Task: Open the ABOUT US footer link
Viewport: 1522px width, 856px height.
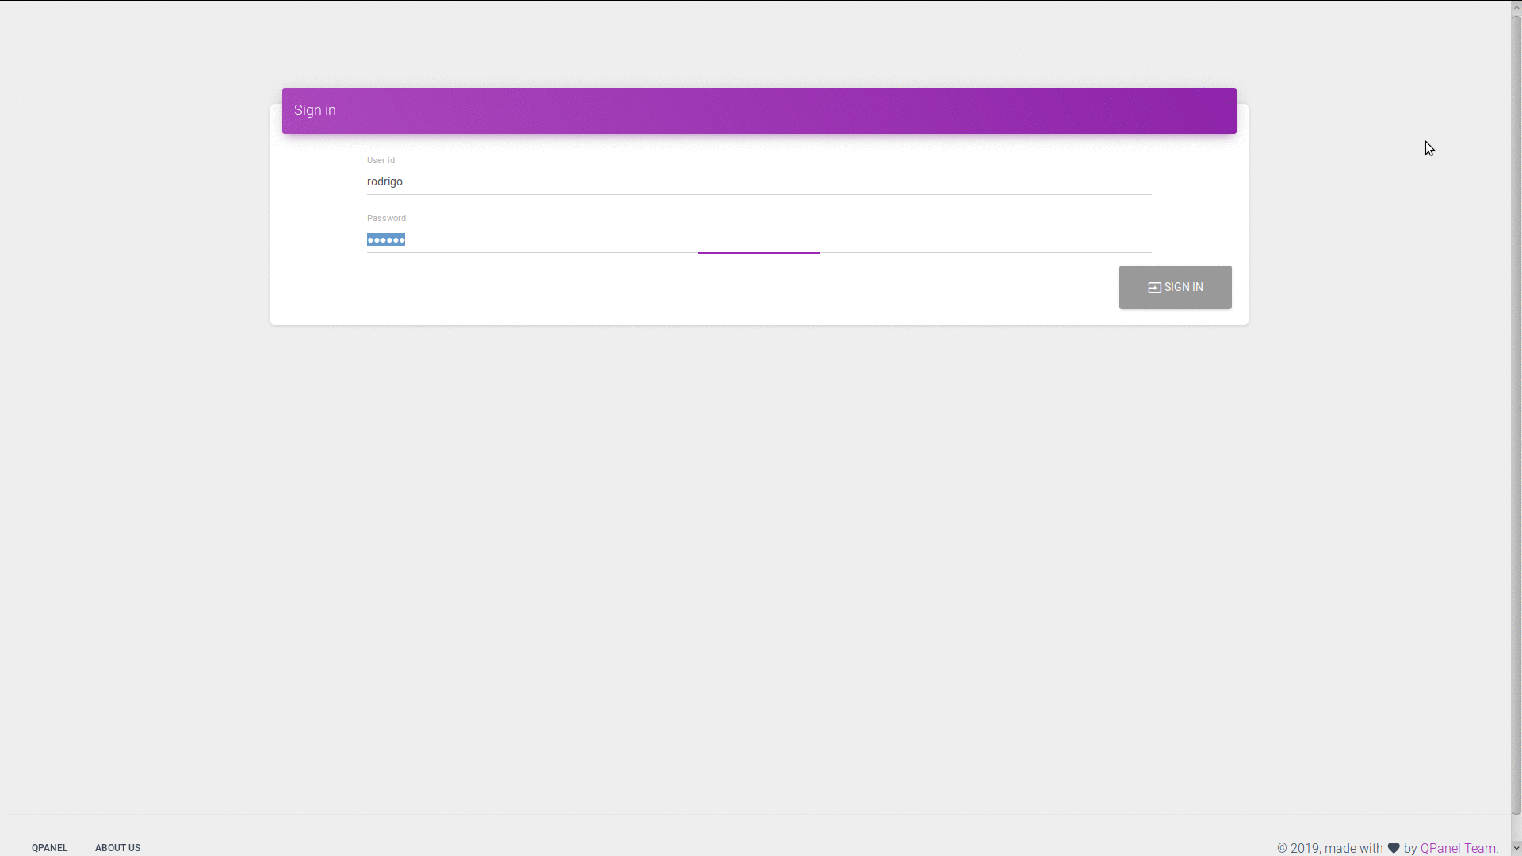Action: pos(117,848)
